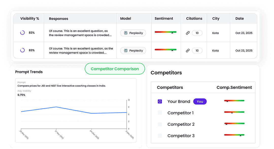Click the purple Your Brand logo icon
274x149 pixels.
coord(160,101)
